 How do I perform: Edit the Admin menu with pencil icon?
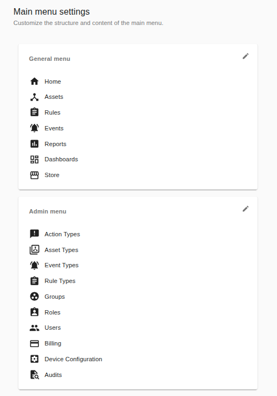(x=246, y=209)
